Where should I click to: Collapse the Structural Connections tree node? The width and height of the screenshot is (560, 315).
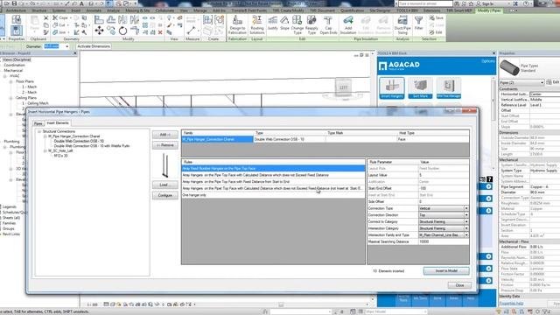(x=39, y=131)
